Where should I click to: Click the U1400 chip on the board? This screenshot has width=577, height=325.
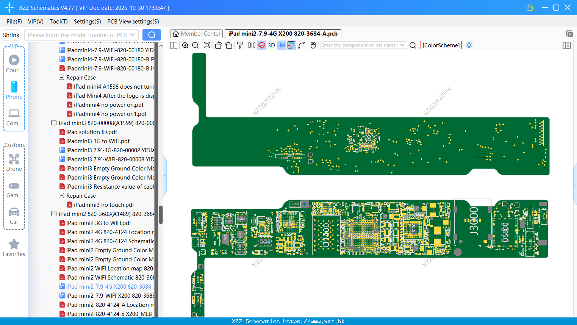pyautogui.click(x=326, y=235)
